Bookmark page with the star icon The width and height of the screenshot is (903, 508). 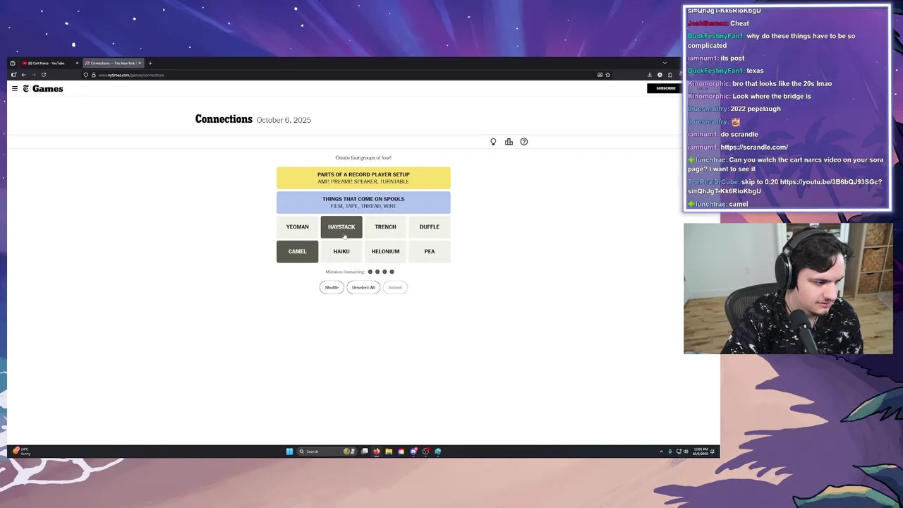click(607, 75)
